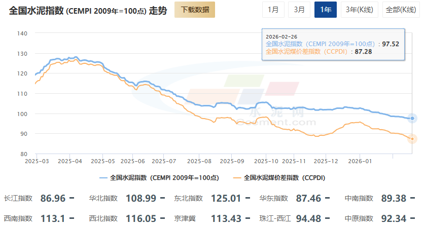The height and width of the screenshot is (227, 424).
Task: Open the 长江指数 regional index
Action: click(x=18, y=198)
